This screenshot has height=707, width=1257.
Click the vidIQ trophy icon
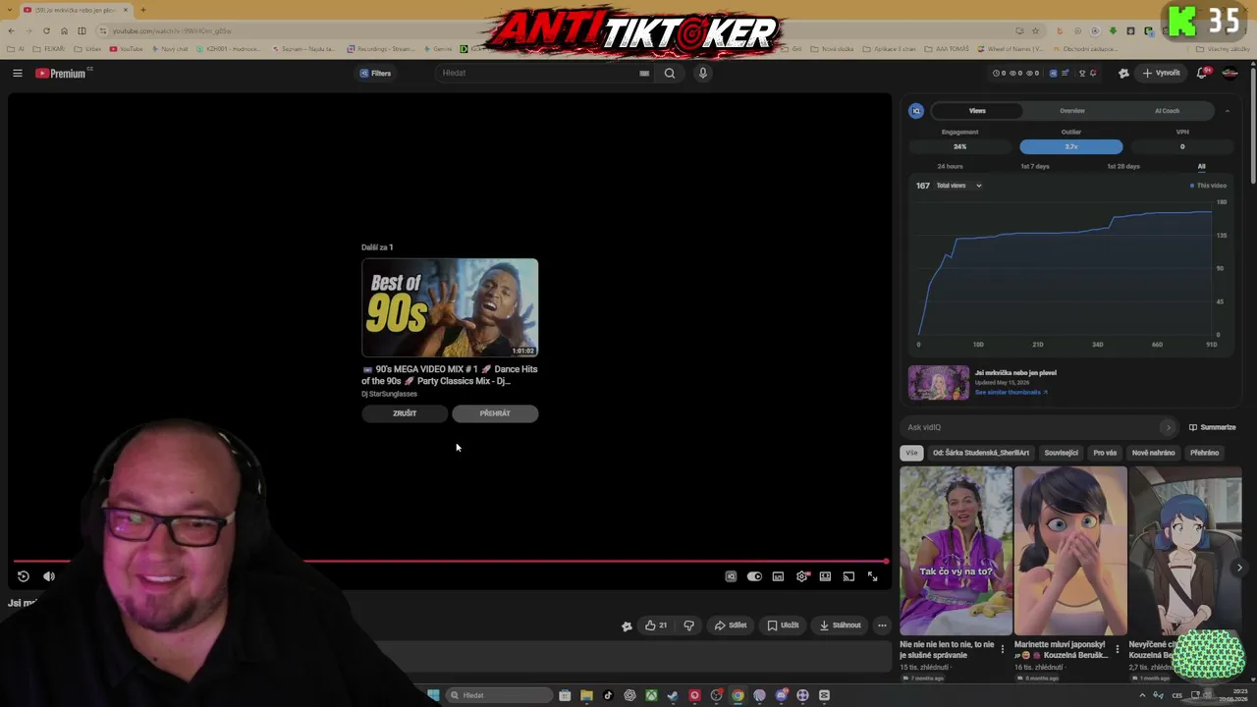pos(1082,73)
